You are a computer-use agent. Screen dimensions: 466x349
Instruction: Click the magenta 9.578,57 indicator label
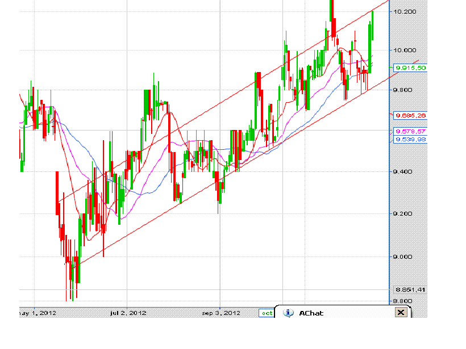point(410,131)
